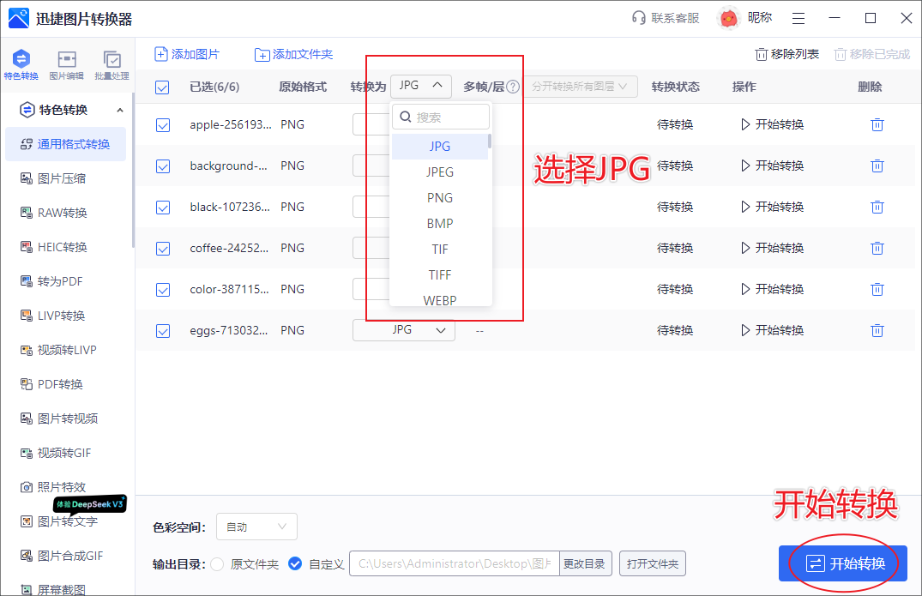Start converting apple-256193 row

[772, 124]
